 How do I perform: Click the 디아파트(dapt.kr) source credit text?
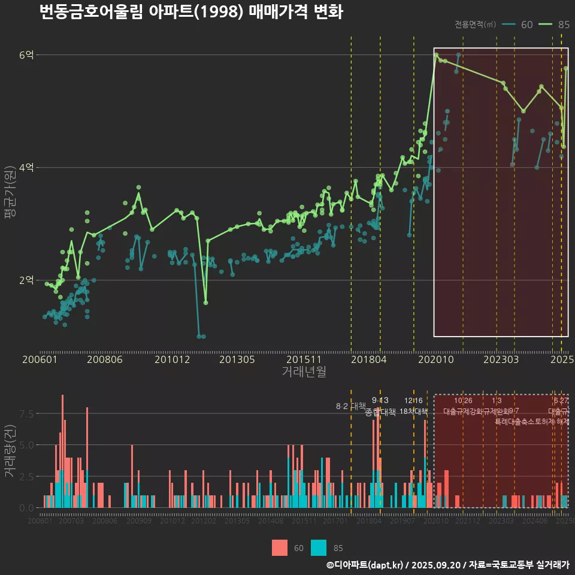pyautogui.click(x=364, y=565)
